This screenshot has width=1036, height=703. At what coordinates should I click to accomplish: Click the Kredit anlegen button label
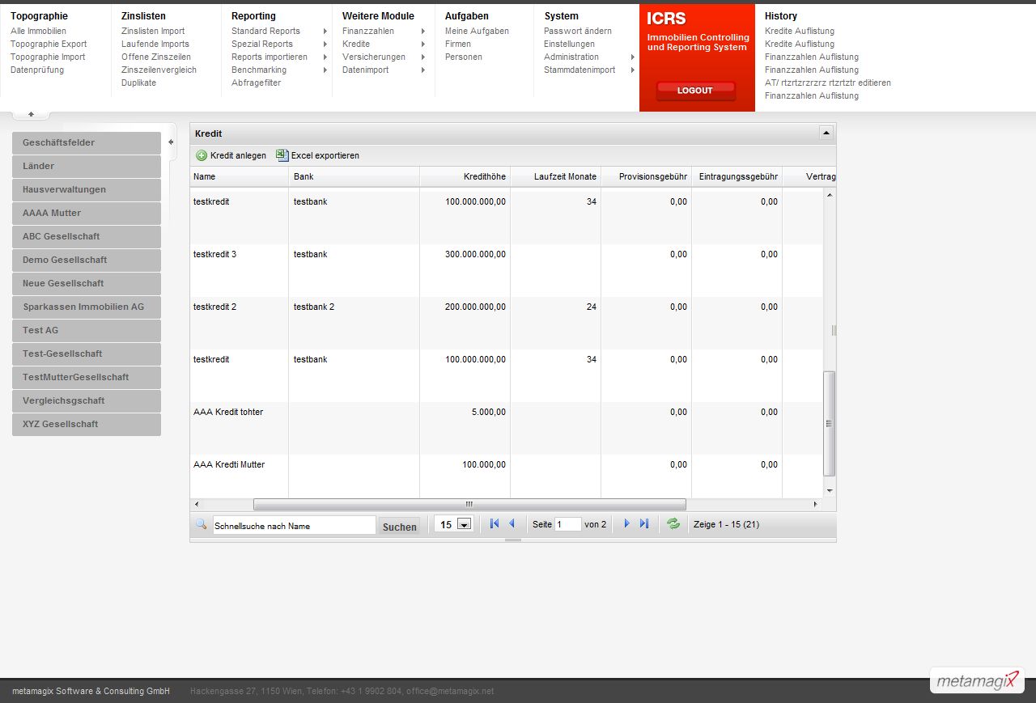(238, 155)
